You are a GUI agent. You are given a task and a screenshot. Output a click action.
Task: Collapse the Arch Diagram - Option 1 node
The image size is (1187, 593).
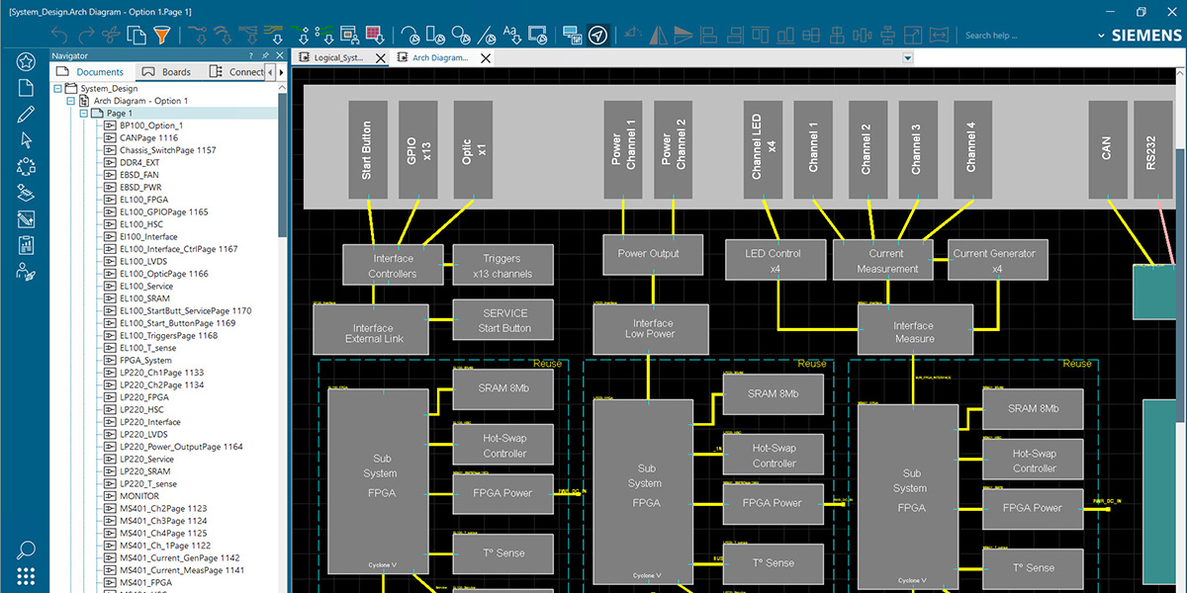tap(69, 100)
